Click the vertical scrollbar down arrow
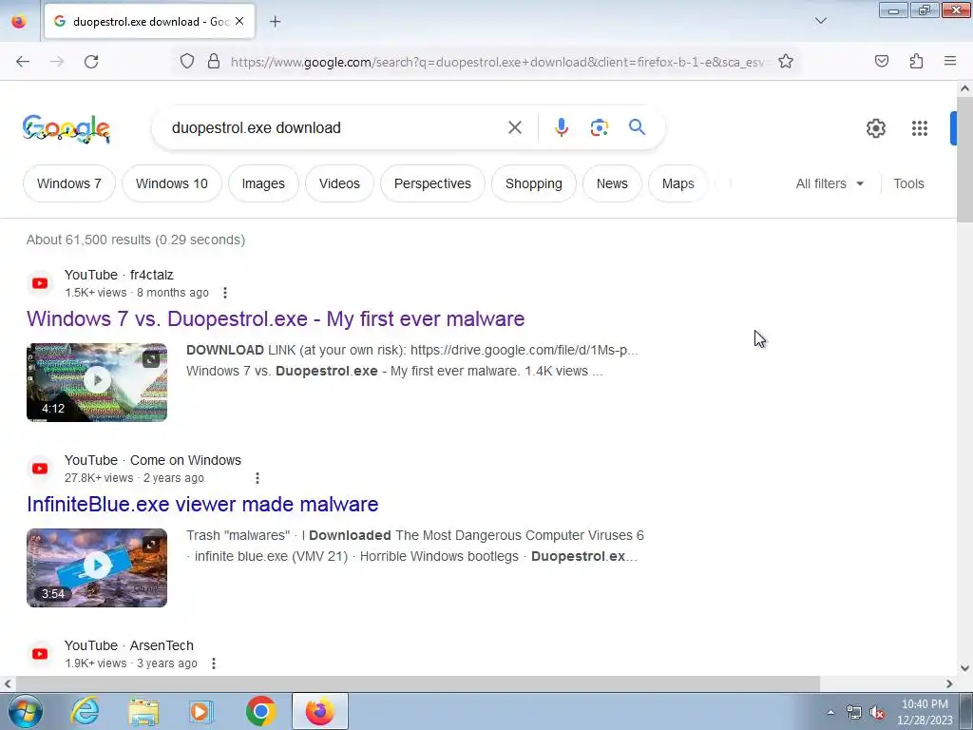The width and height of the screenshot is (973, 730). pos(964,668)
